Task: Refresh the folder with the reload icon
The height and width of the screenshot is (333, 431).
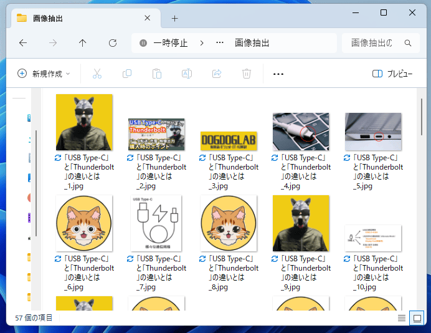Action: pos(113,43)
